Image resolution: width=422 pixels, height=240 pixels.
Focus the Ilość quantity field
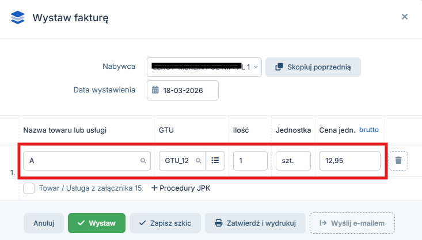pyautogui.click(x=250, y=161)
